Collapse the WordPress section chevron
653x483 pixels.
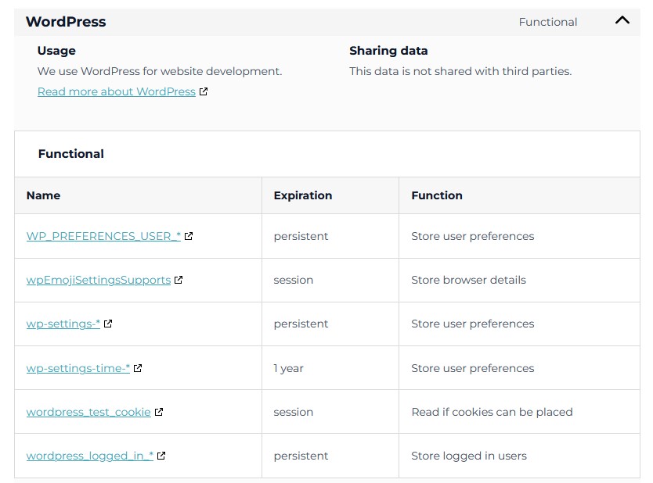coord(622,21)
